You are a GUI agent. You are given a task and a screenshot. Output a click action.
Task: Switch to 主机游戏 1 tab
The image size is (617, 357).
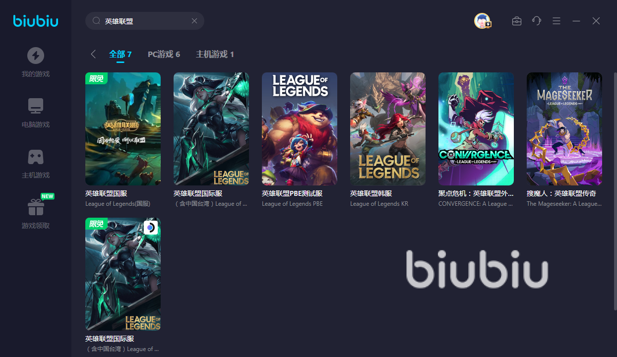click(x=215, y=54)
